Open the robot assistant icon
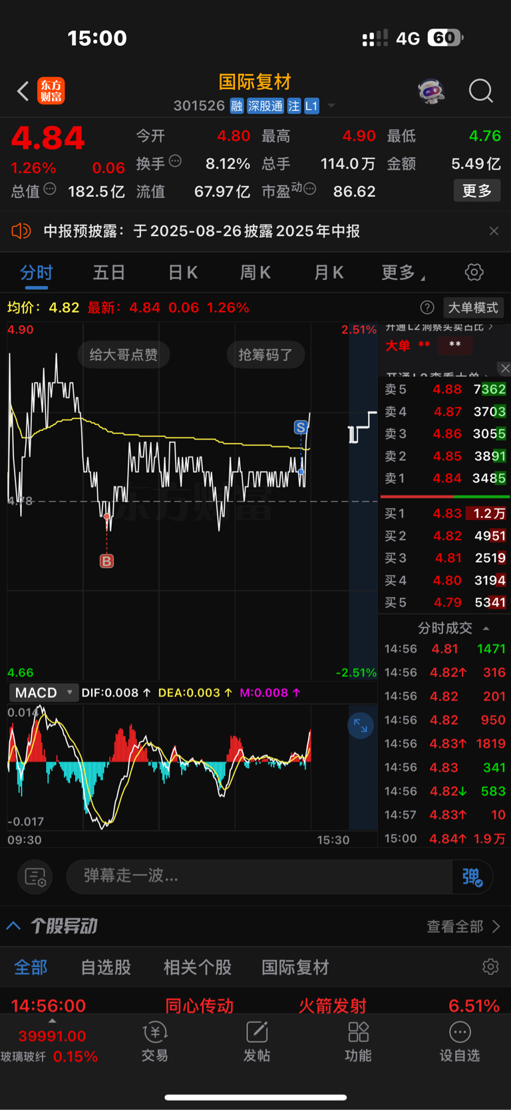Screen dimensions: 511x1110 coord(431,91)
